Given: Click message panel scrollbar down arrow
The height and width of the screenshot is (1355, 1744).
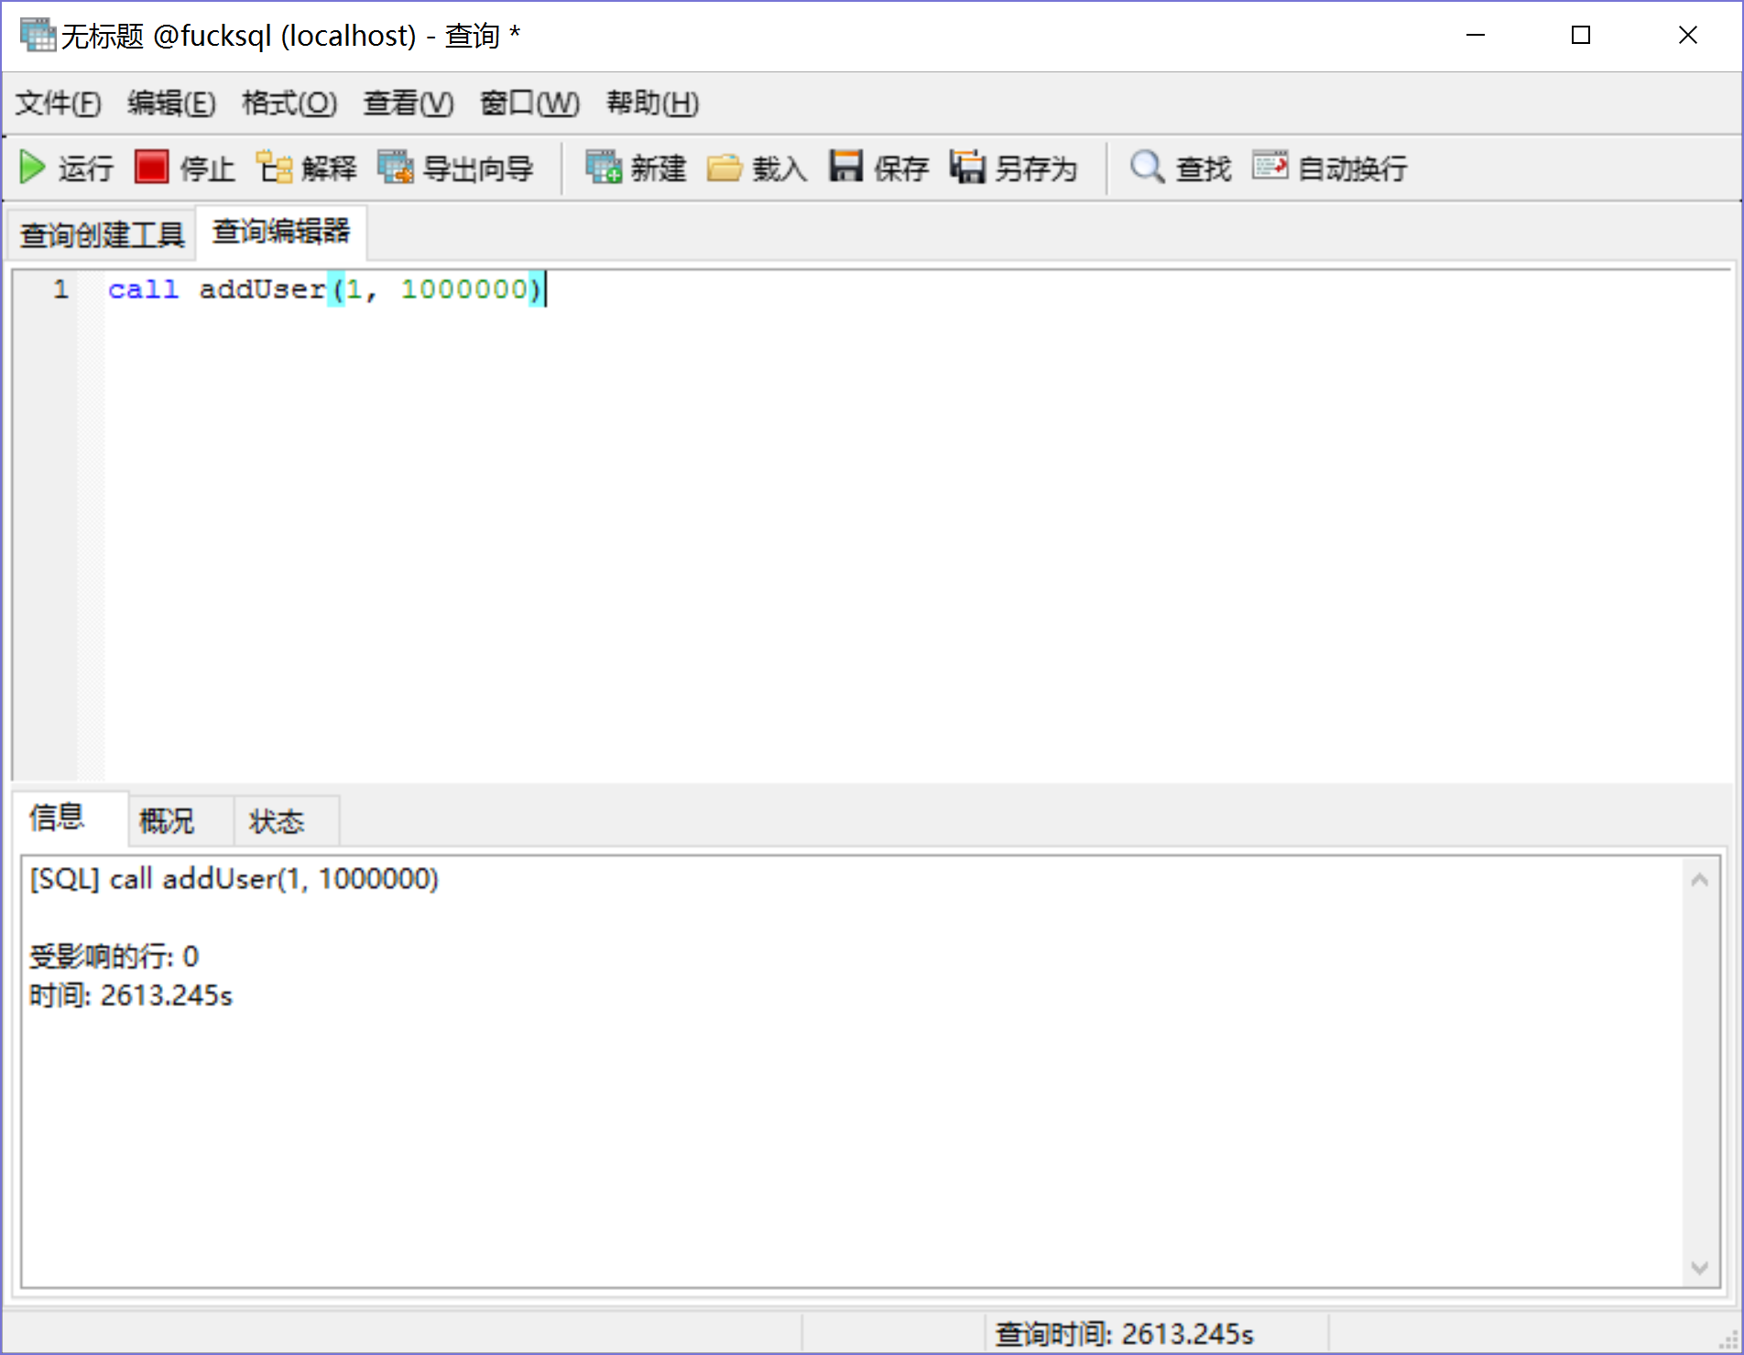Looking at the screenshot, I should coord(1700,1268).
